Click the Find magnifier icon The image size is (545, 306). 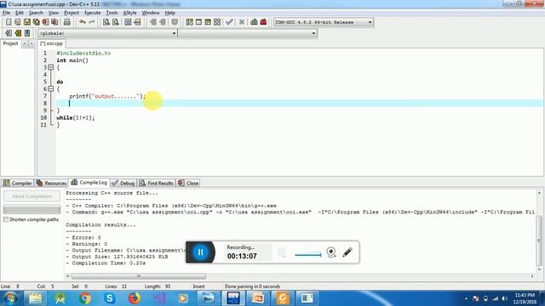(x=106, y=22)
